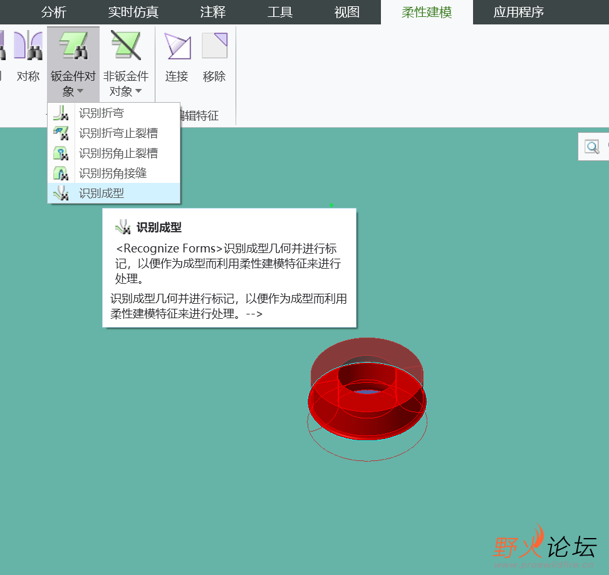Switch to the 实时仿真 tab

(x=133, y=12)
